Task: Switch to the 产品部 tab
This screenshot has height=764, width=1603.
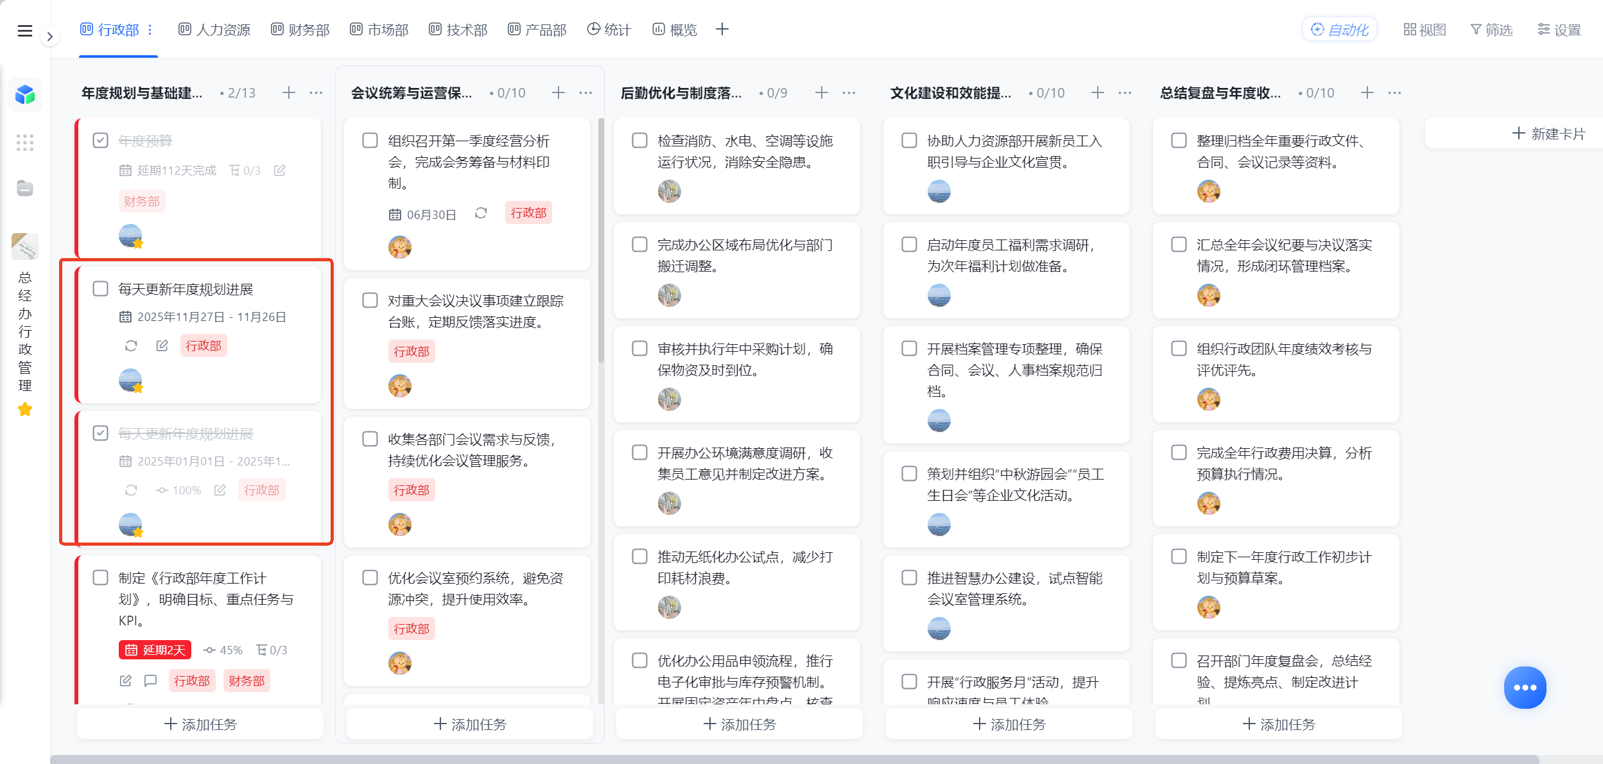Action: 537,30
